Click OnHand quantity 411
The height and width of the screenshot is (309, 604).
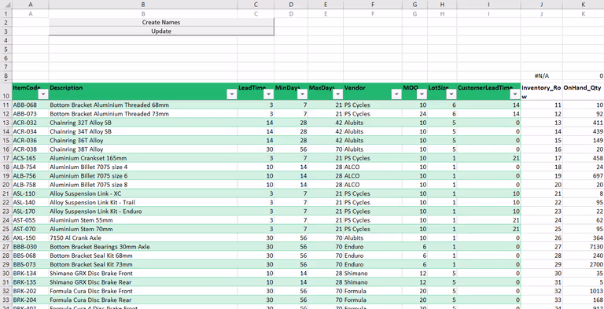point(584,123)
